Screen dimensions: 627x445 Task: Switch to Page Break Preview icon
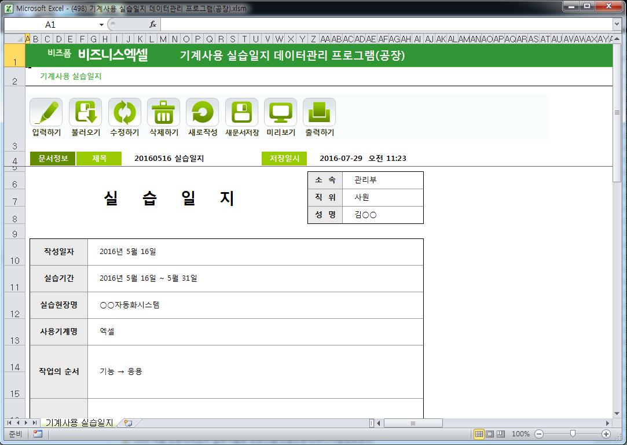click(501, 434)
